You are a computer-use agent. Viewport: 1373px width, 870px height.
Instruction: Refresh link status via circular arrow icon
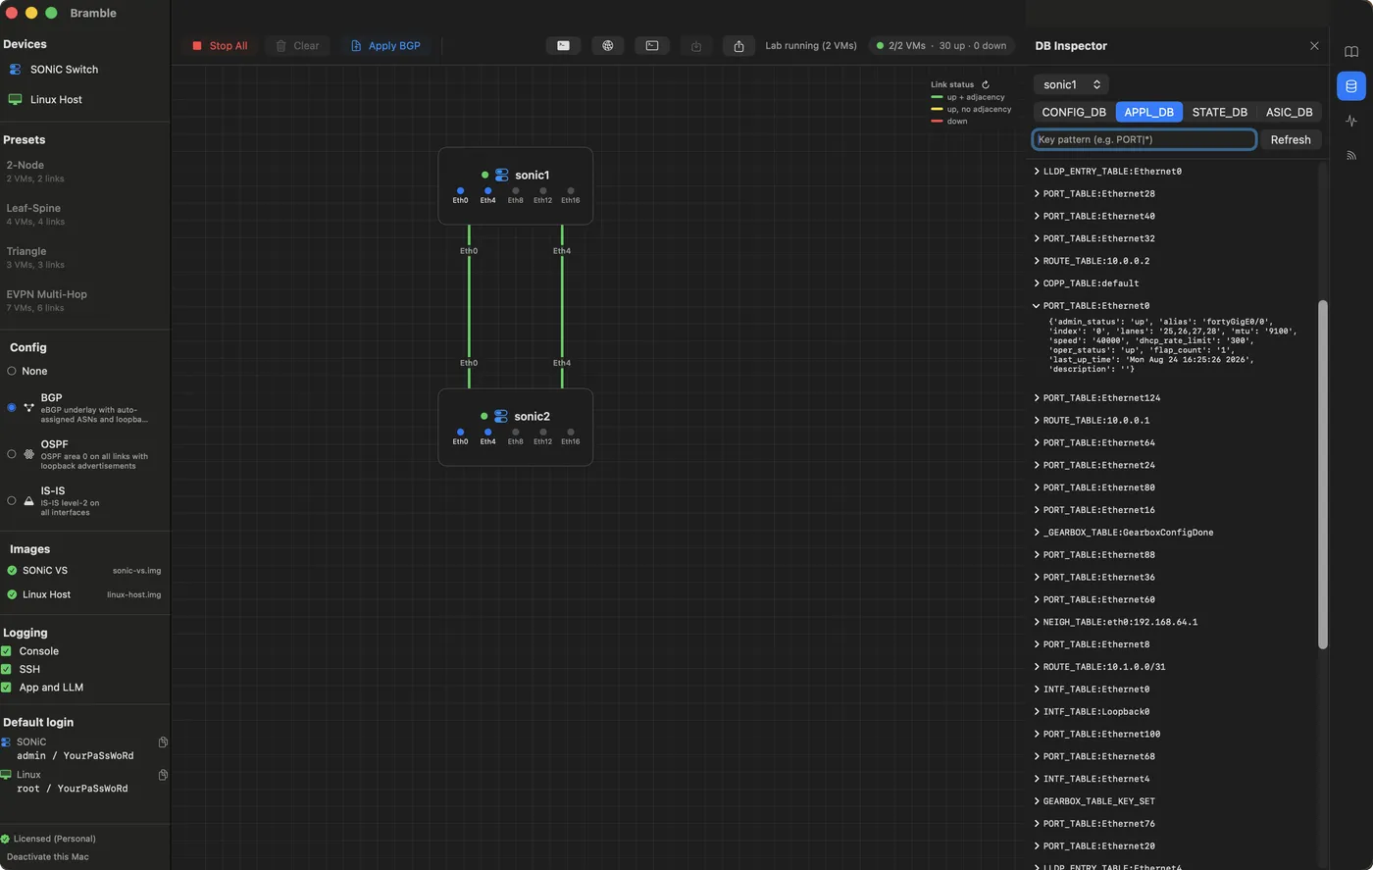(986, 84)
